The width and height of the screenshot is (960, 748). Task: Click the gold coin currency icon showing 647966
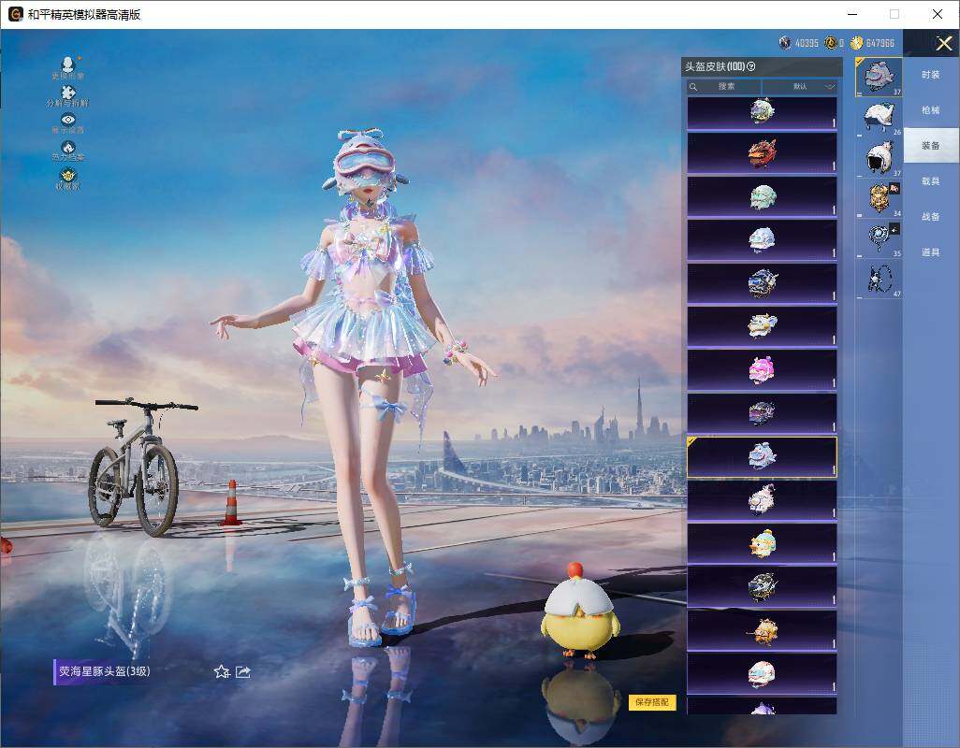[856, 43]
